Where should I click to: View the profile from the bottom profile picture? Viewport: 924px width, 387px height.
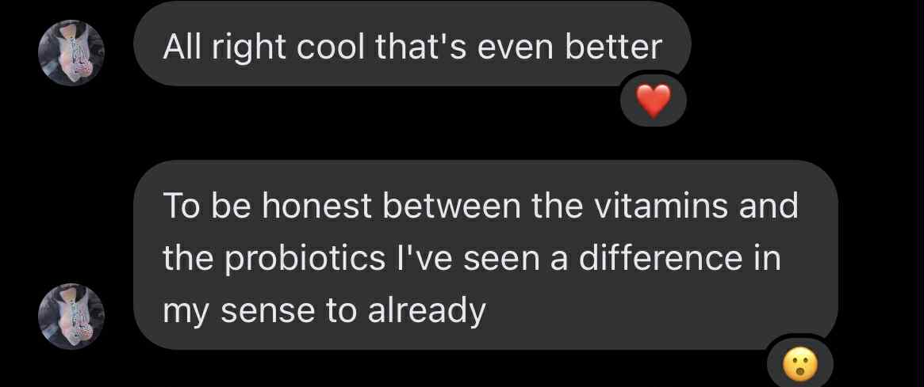click(71, 316)
